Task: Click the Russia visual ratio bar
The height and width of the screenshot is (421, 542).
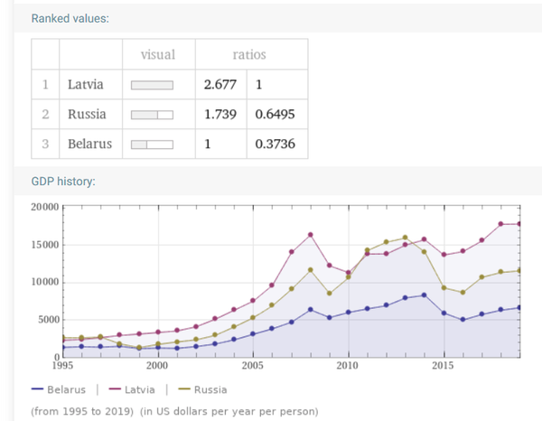Action: point(152,115)
